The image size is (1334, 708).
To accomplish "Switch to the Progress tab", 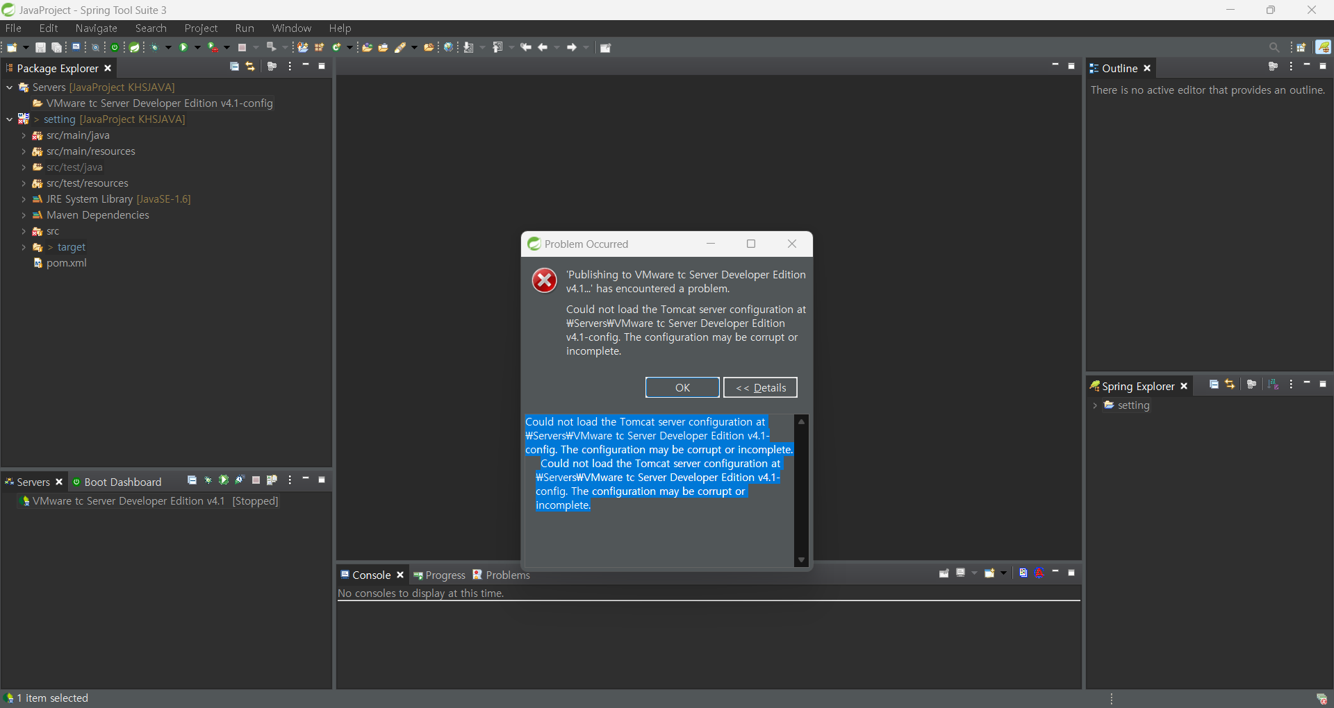I will (439, 575).
